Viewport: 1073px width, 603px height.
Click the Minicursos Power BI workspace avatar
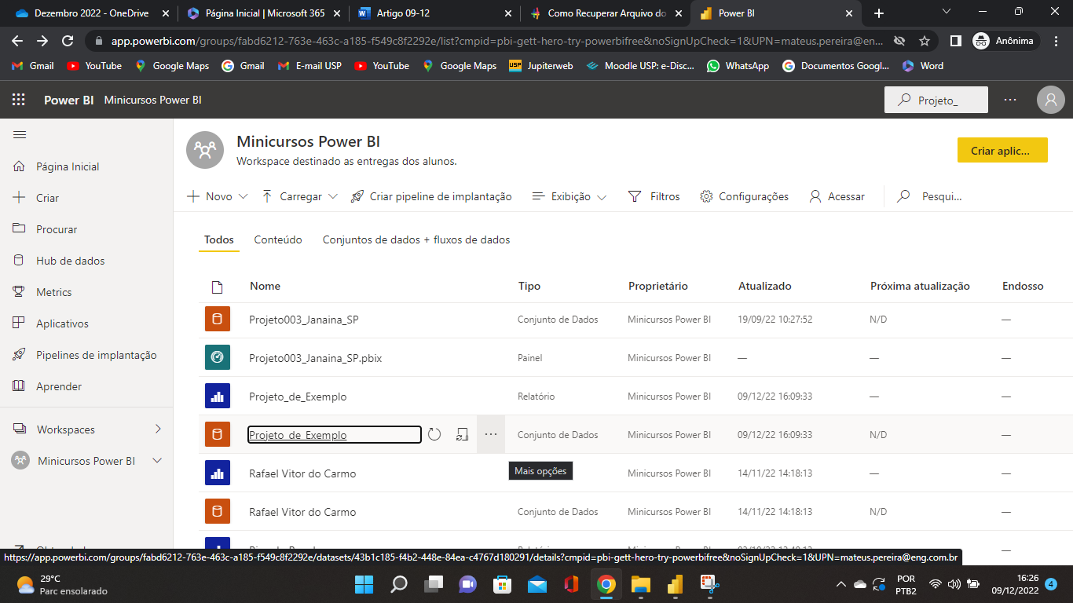tap(205, 149)
